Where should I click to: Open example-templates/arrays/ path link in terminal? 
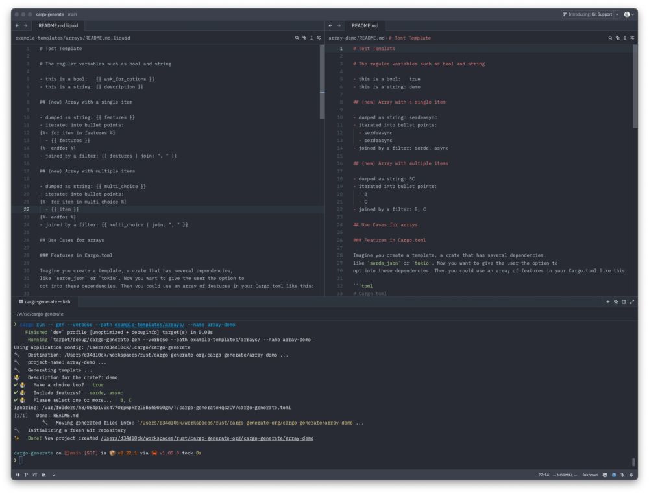(x=149, y=325)
